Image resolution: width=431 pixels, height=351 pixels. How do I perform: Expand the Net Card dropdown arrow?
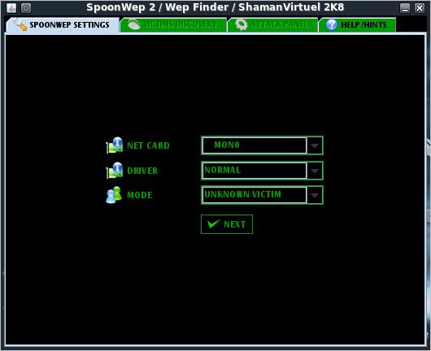coord(315,145)
